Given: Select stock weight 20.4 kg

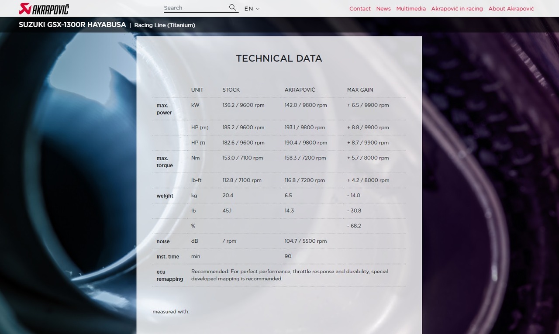Looking at the screenshot, I should 228,196.
